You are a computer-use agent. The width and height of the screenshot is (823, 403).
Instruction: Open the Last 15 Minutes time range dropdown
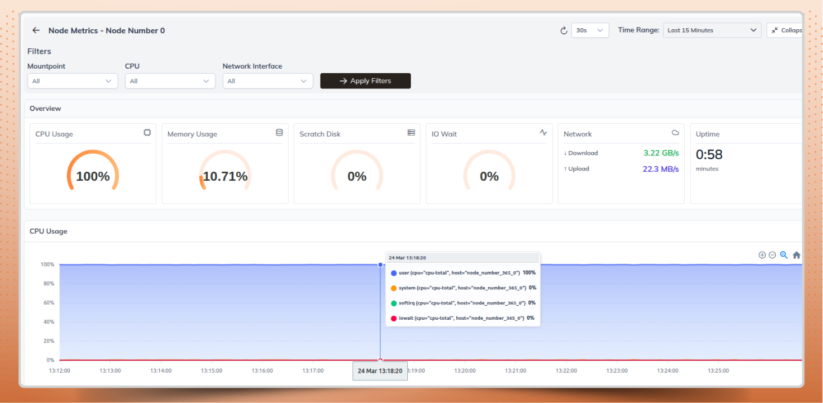pyautogui.click(x=712, y=30)
